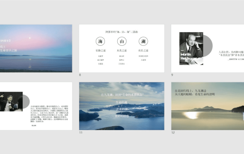Viewport: 244px width, 154px height.
Task: Select slide 8 with 海 山 湖 circles
Action: [122, 48]
